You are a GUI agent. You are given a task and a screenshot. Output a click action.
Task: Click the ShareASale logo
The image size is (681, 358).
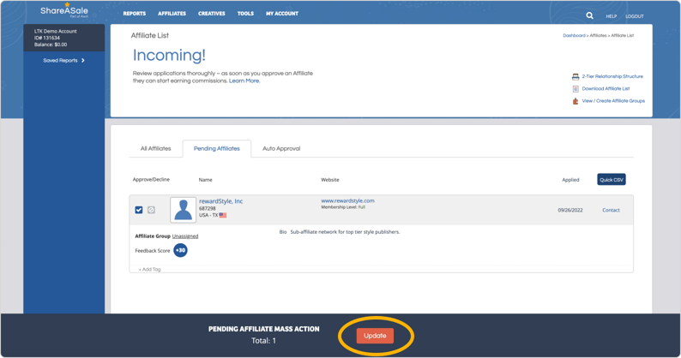coord(64,11)
